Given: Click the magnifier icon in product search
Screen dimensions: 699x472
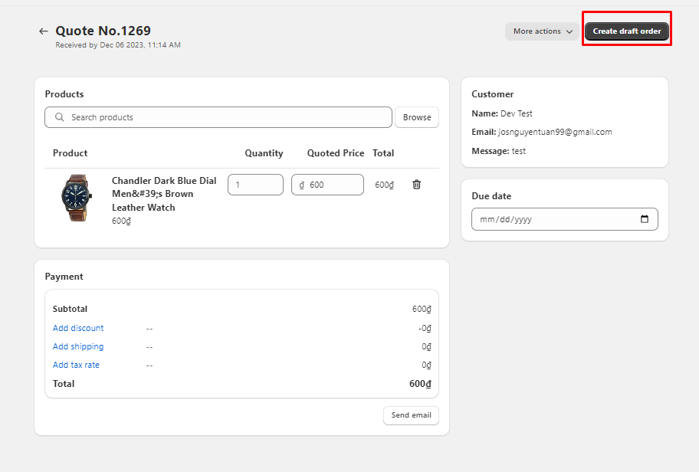Looking at the screenshot, I should click(59, 117).
